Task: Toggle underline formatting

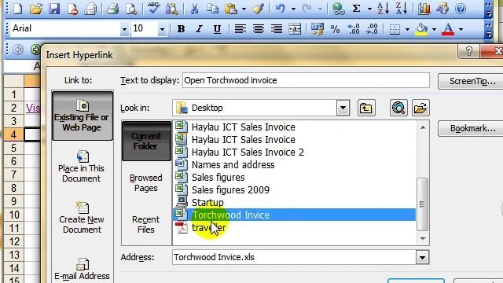Action: (x=217, y=29)
